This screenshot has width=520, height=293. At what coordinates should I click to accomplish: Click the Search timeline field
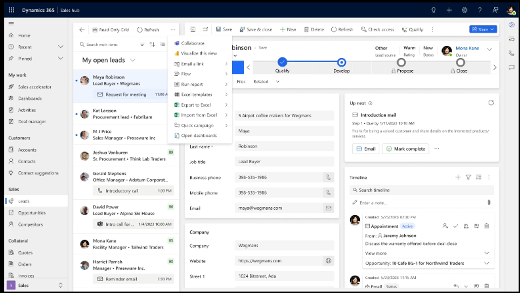(421, 190)
